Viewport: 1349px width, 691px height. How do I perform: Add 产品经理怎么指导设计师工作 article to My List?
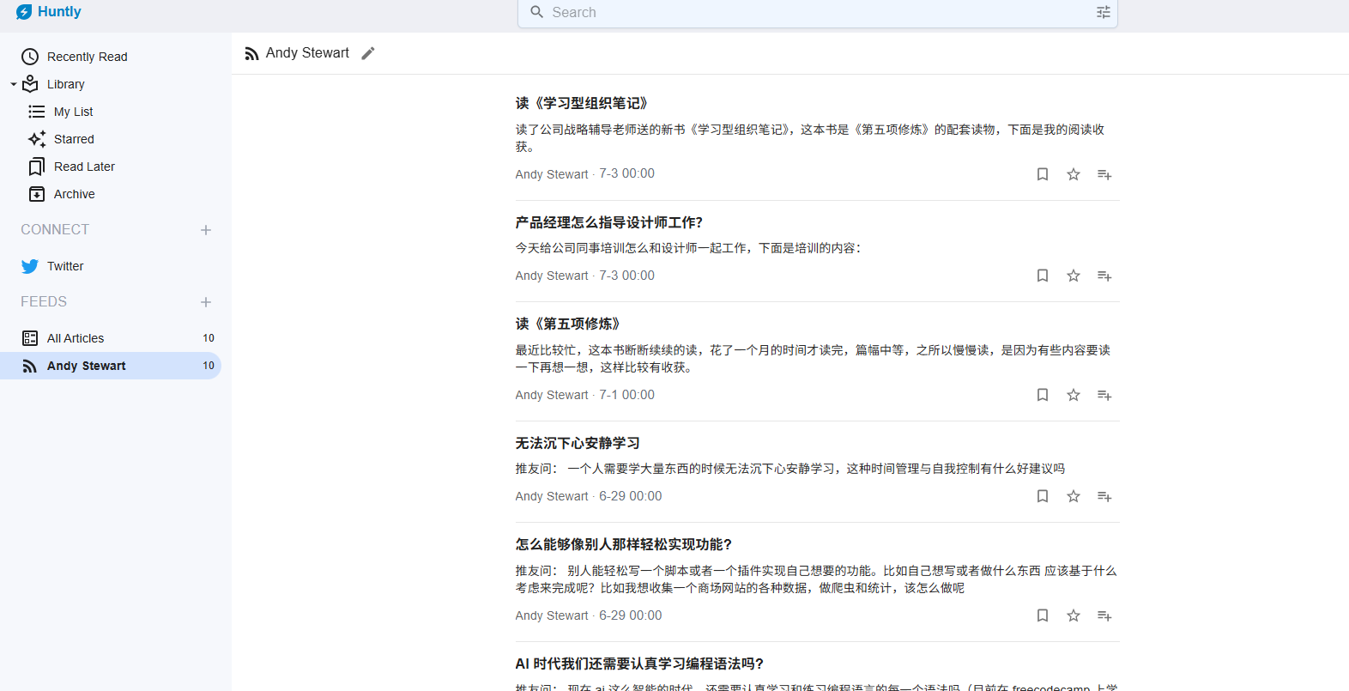pyautogui.click(x=1104, y=276)
